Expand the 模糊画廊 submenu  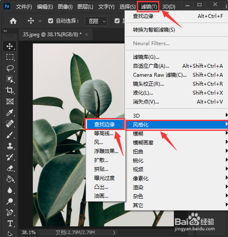176,142
